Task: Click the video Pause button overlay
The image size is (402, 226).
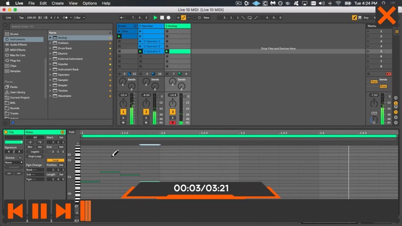Action: [39, 211]
